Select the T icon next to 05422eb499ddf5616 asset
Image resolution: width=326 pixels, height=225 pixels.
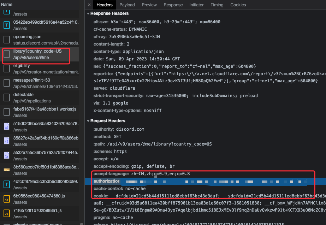(6, 25)
